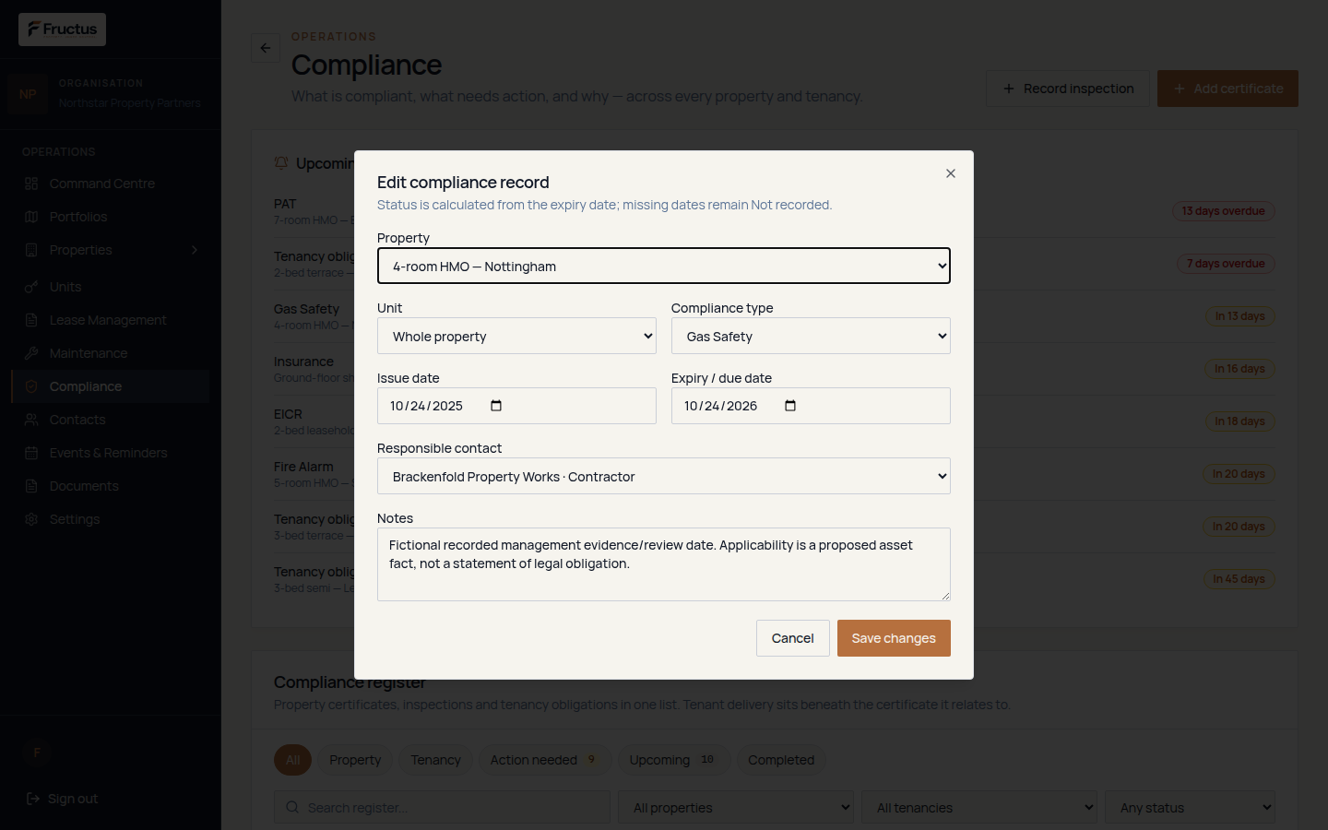Expand the Properties sidebar chevron
This screenshot has width=1328, height=830.
[195, 250]
